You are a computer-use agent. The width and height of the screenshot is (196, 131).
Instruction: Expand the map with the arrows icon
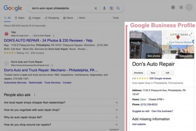coord(191,34)
